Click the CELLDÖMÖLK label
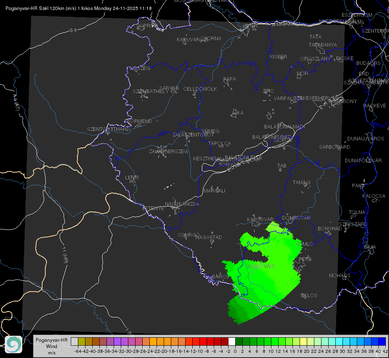 200,89
